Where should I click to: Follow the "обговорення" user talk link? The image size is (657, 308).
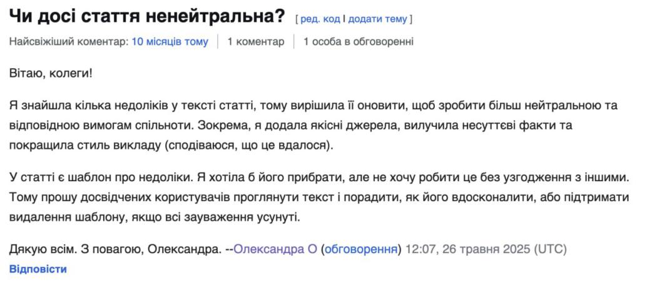pos(362,249)
